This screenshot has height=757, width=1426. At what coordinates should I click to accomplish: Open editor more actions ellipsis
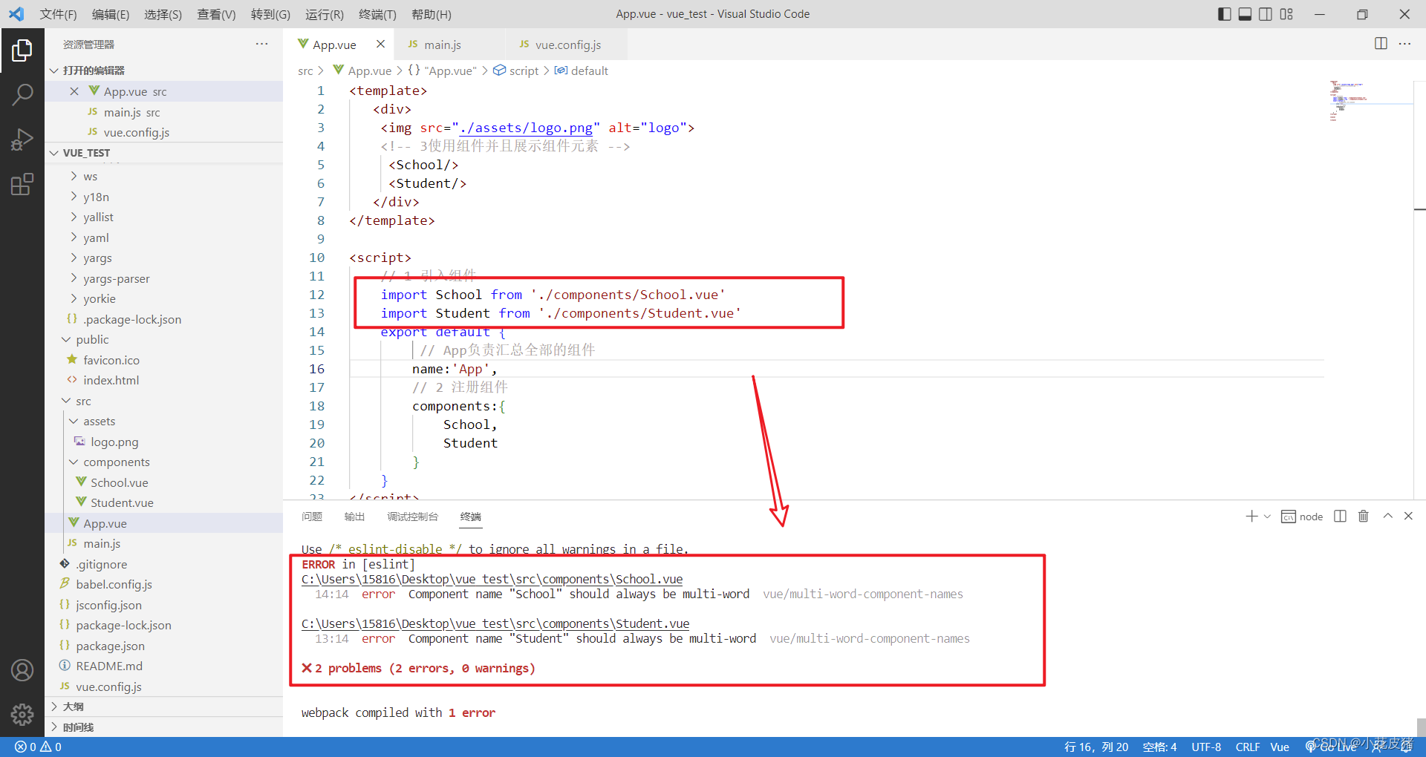coord(1404,44)
